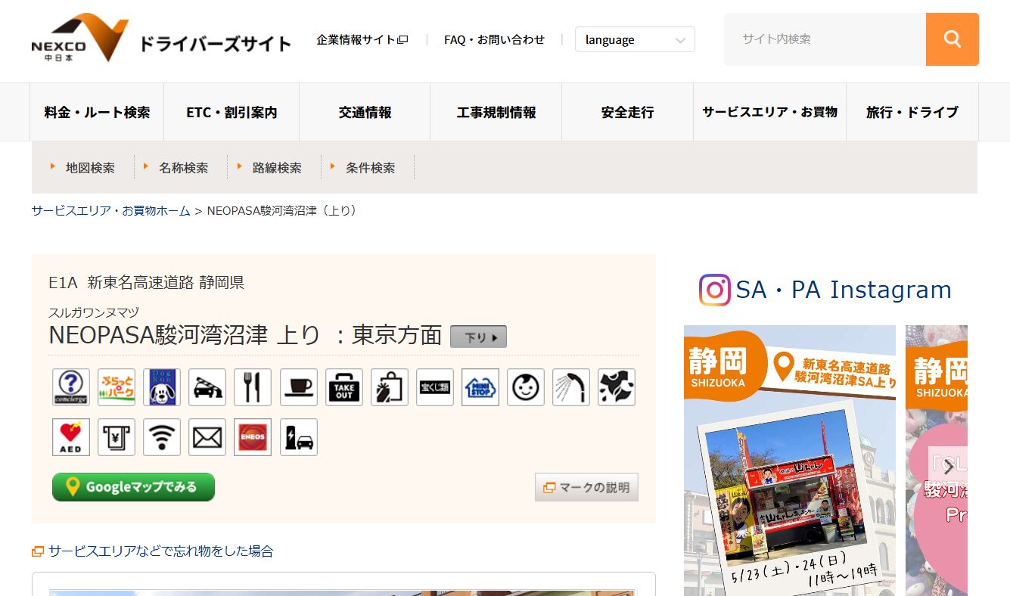The height and width of the screenshot is (596, 1010).
Task: Click the ENEOS gas station icon
Action: (x=253, y=437)
